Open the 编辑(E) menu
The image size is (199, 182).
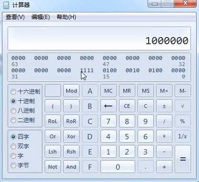pyautogui.click(x=40, y=17)
